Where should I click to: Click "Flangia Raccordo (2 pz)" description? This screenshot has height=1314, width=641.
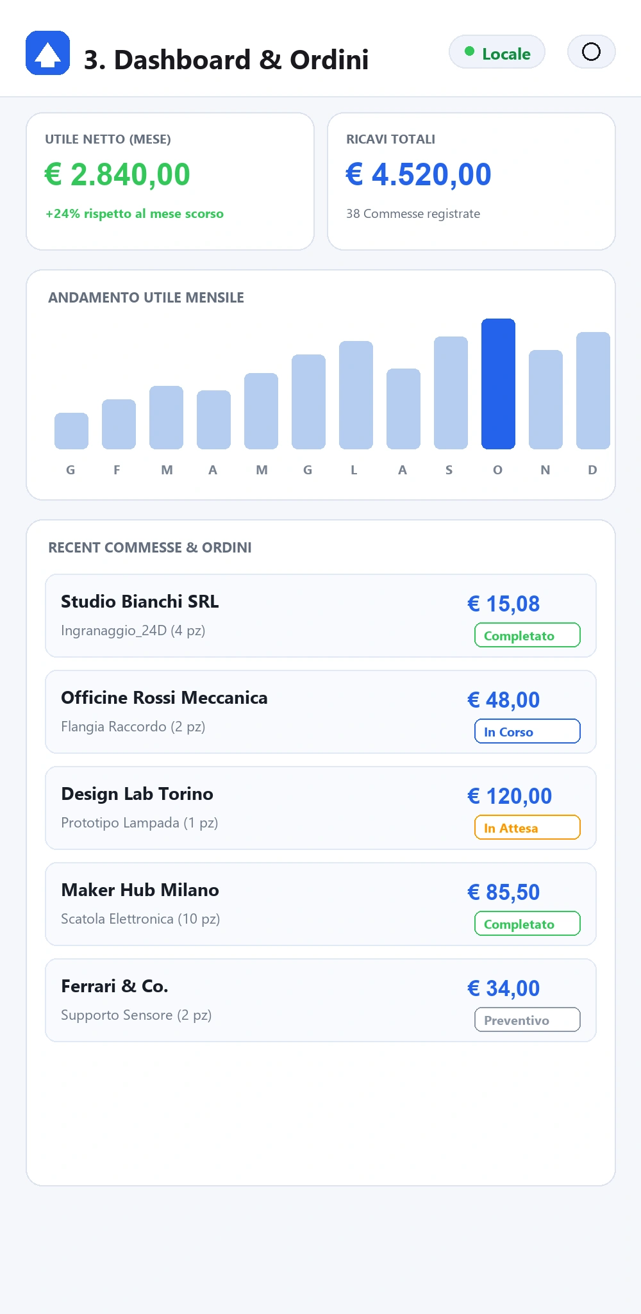133,726
